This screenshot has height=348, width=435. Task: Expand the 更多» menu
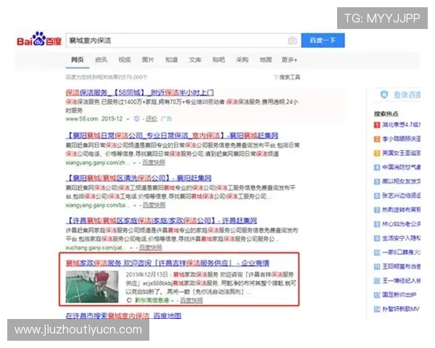[x=289, y=59]
